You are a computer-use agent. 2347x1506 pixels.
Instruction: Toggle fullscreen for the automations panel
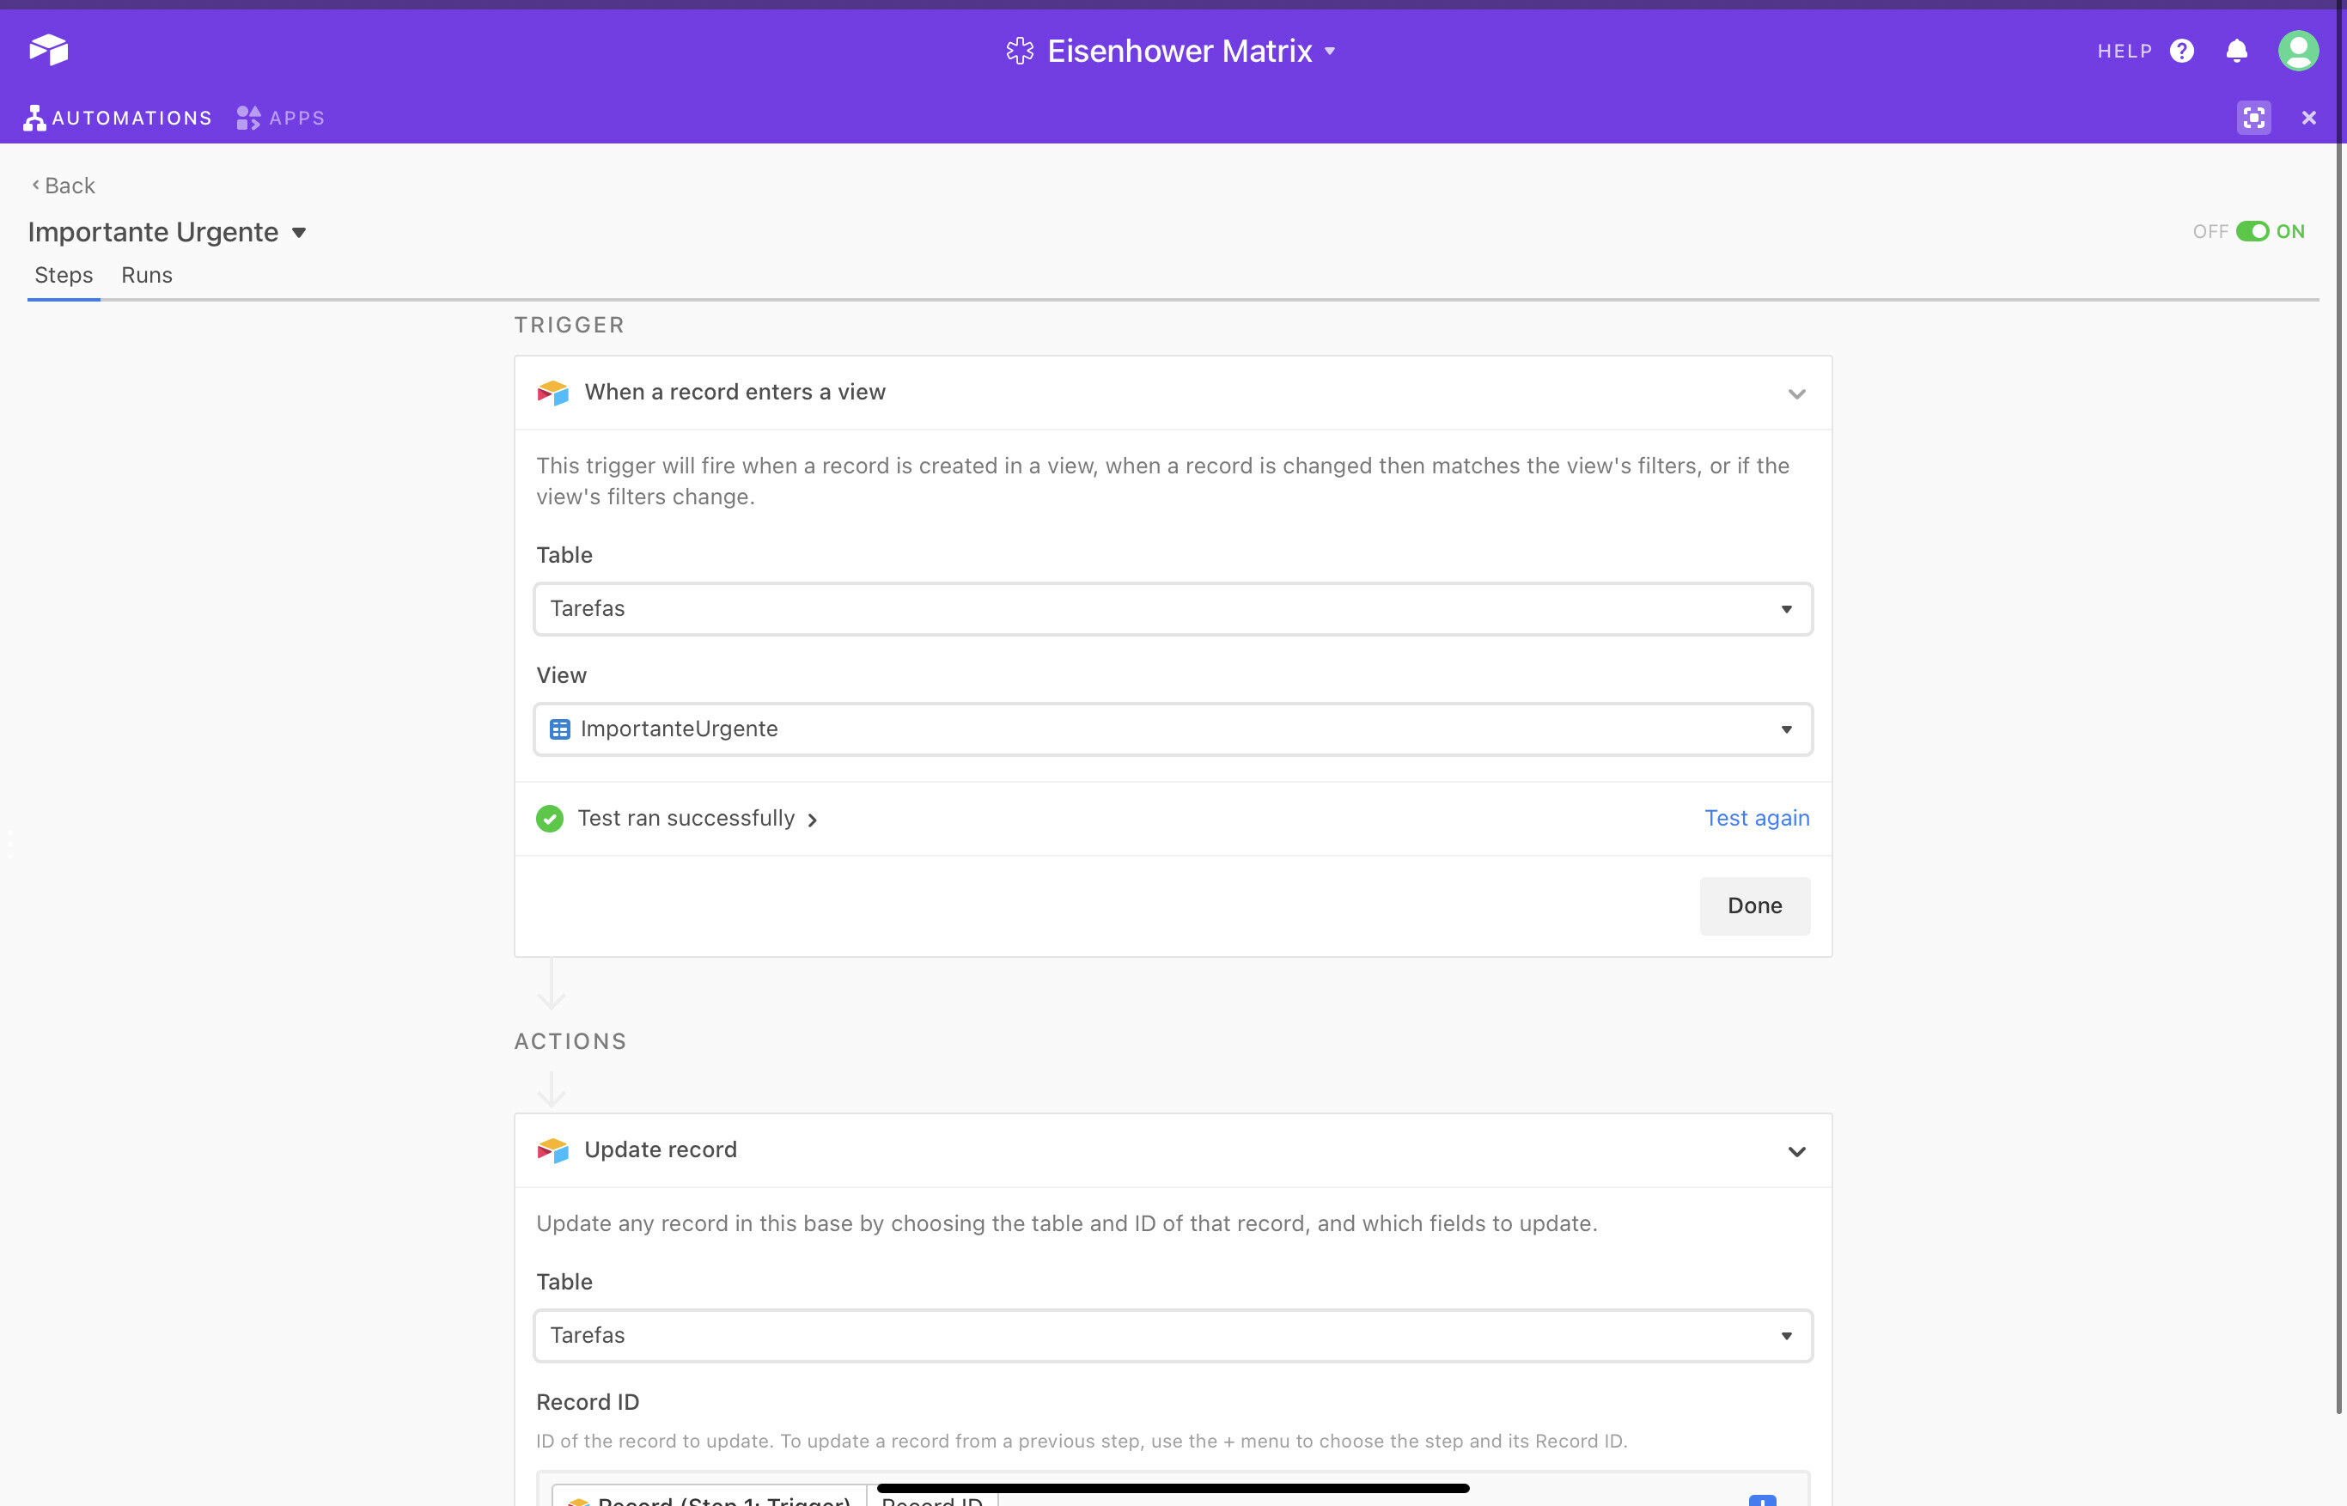coord(2254,119)
